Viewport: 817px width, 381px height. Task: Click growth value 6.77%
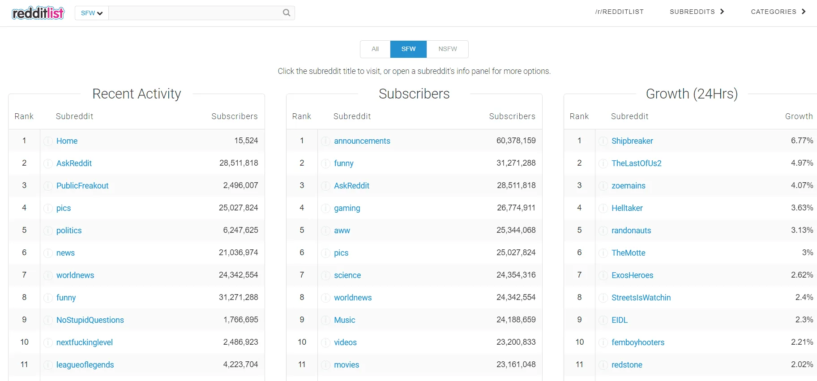pos(802,141)
